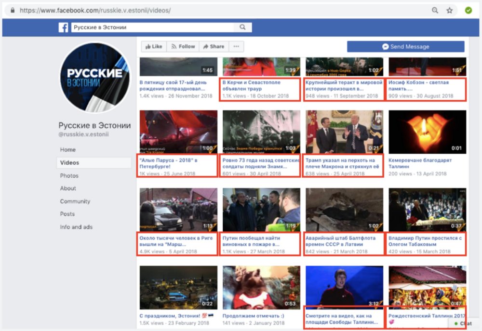Click the green checkmark extension icon

[x=468, y=11]
